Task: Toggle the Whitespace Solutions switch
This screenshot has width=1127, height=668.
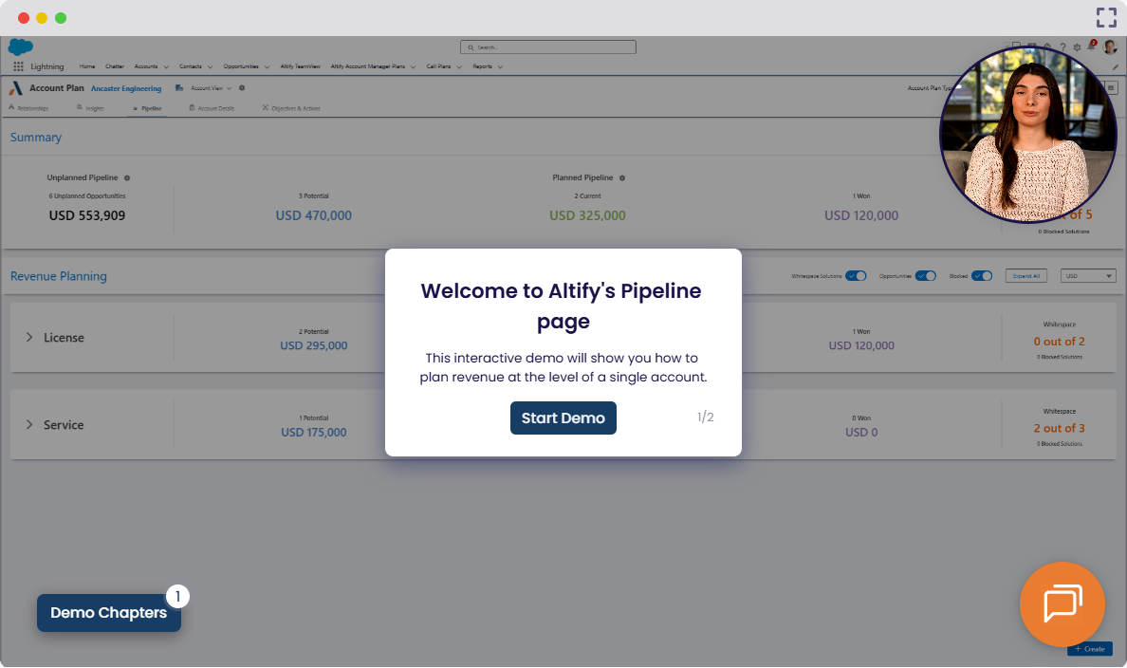Action: pos(856,276)
